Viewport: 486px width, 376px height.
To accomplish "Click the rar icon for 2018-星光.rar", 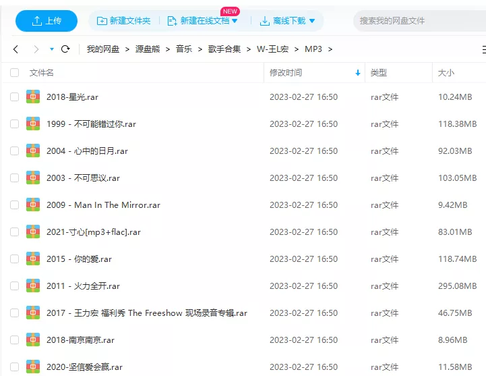I will [33, 97].
